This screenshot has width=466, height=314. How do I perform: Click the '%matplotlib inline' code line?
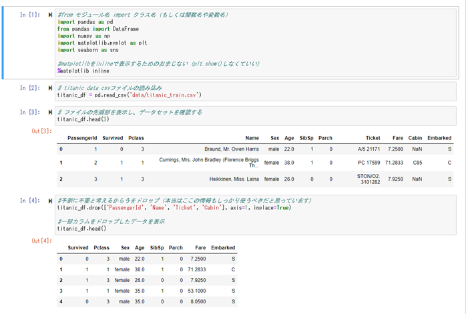[83, 71]
